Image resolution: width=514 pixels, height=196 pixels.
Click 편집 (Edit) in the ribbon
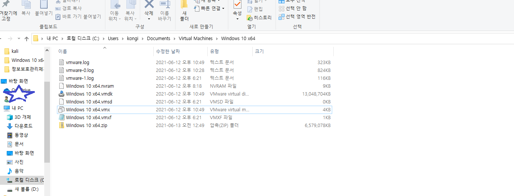tap(255, 9)
